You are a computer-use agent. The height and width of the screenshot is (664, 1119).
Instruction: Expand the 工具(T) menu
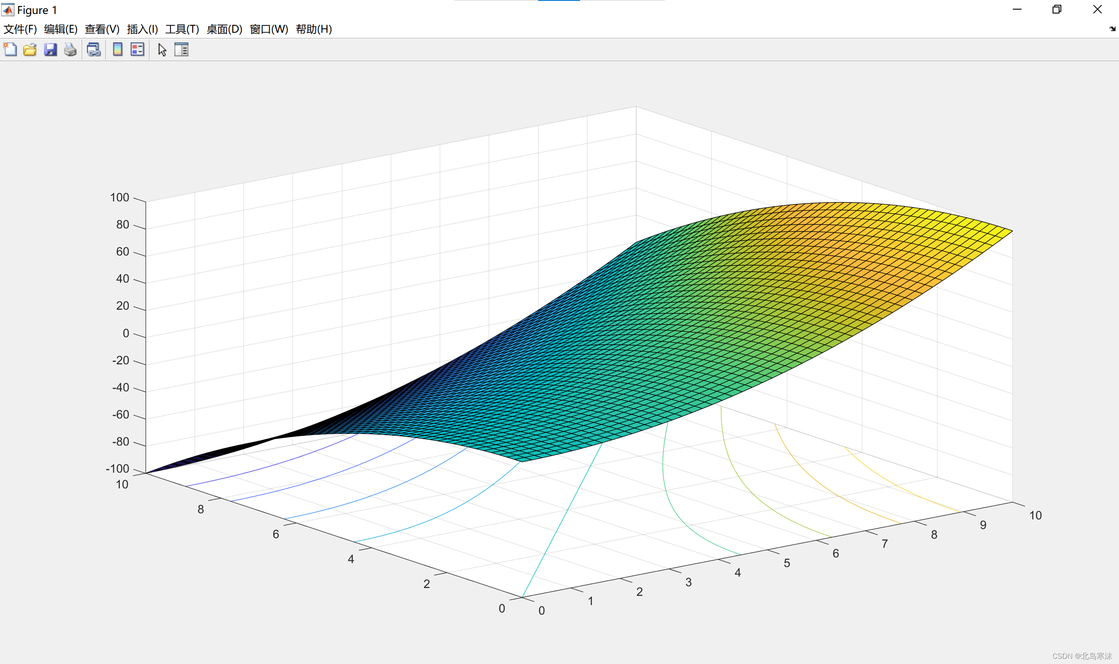[182, 30]
